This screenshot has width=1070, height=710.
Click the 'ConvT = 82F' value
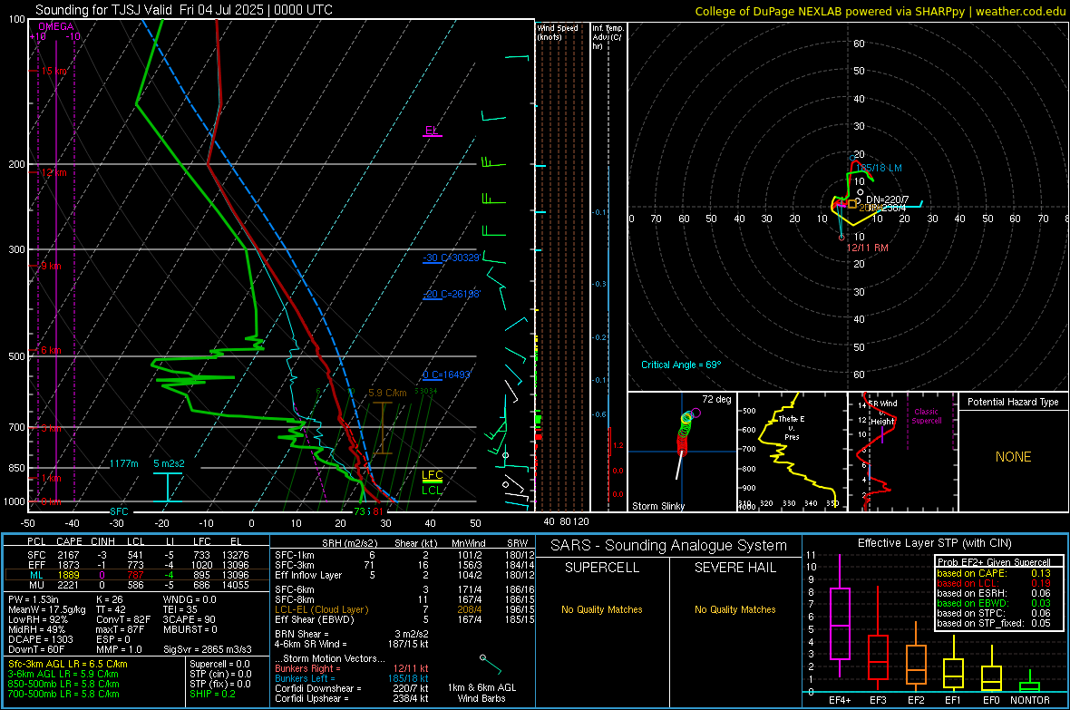pos(123,620)
